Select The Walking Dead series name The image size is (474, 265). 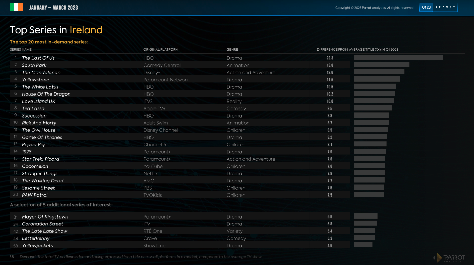coord(43,181)
